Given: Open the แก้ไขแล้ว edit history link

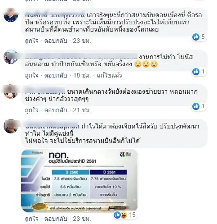Looking at the screenshot, I should (109, 75).
